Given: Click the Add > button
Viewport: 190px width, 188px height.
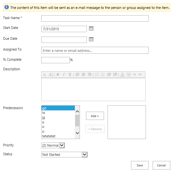Looking at the screenshot, I should 95,116.
